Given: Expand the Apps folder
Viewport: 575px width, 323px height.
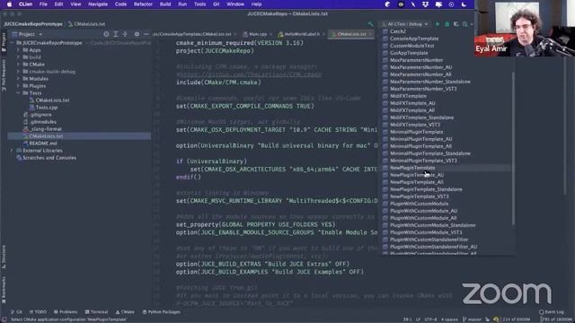Looking at the screenshot, I should click(18, 50).
